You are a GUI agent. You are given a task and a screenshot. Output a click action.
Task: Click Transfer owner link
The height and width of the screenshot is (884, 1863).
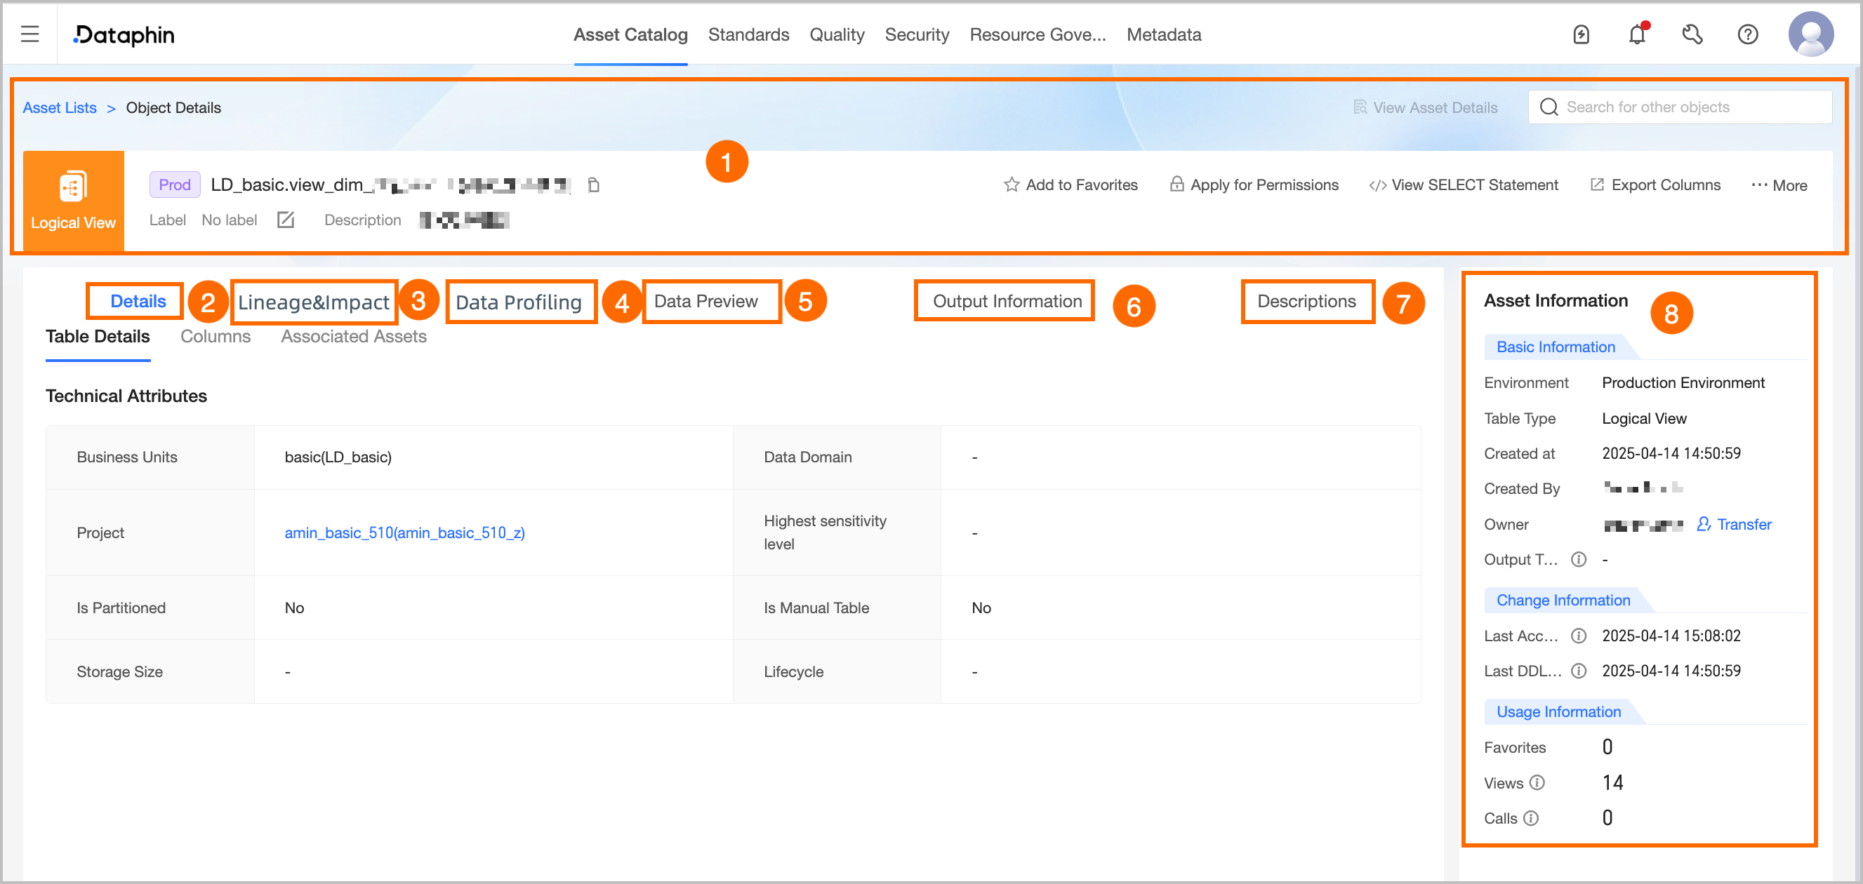[x=1735, y=524]
